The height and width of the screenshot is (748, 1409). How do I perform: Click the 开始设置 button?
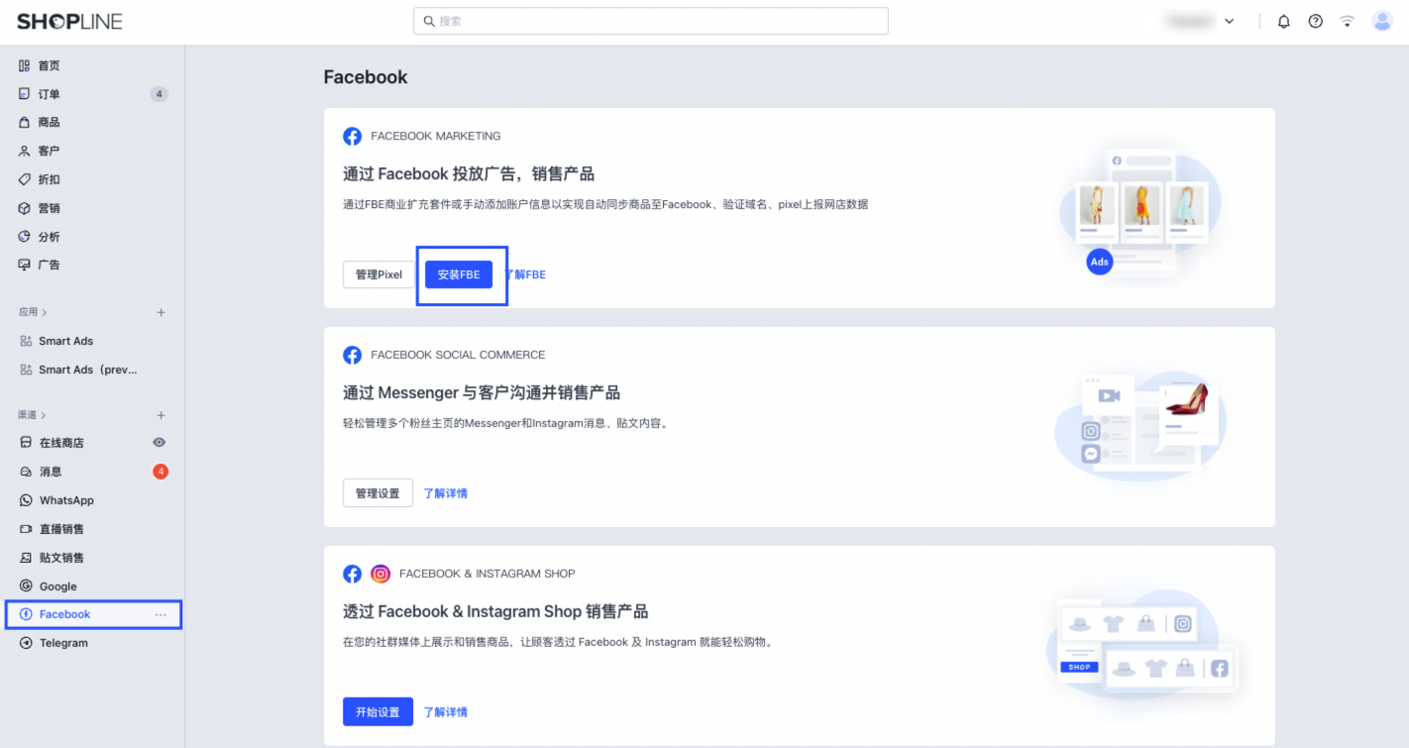(x=378, y=712)
